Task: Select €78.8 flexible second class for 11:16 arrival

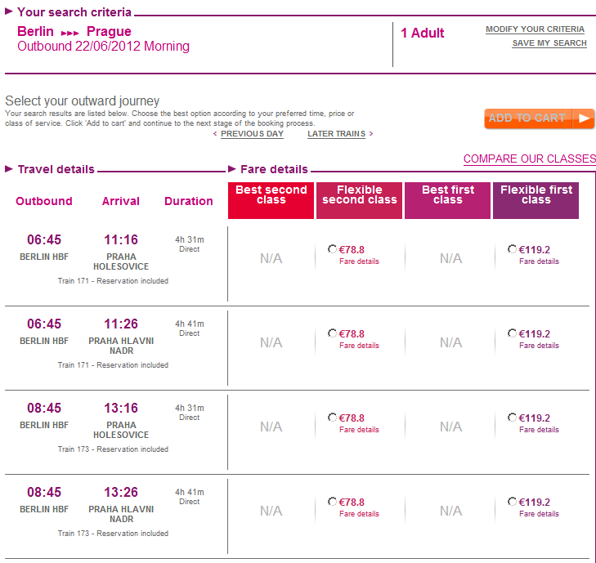Action: pos(332,249)
